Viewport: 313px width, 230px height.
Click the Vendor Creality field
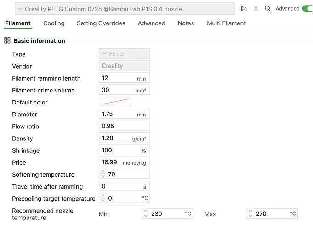click(125, 66)
